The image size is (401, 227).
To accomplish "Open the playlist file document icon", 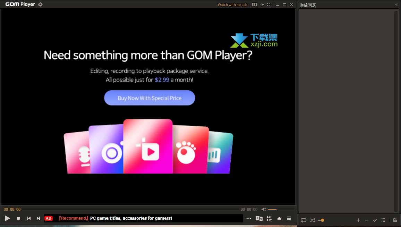I will click(x=395, y=220).
